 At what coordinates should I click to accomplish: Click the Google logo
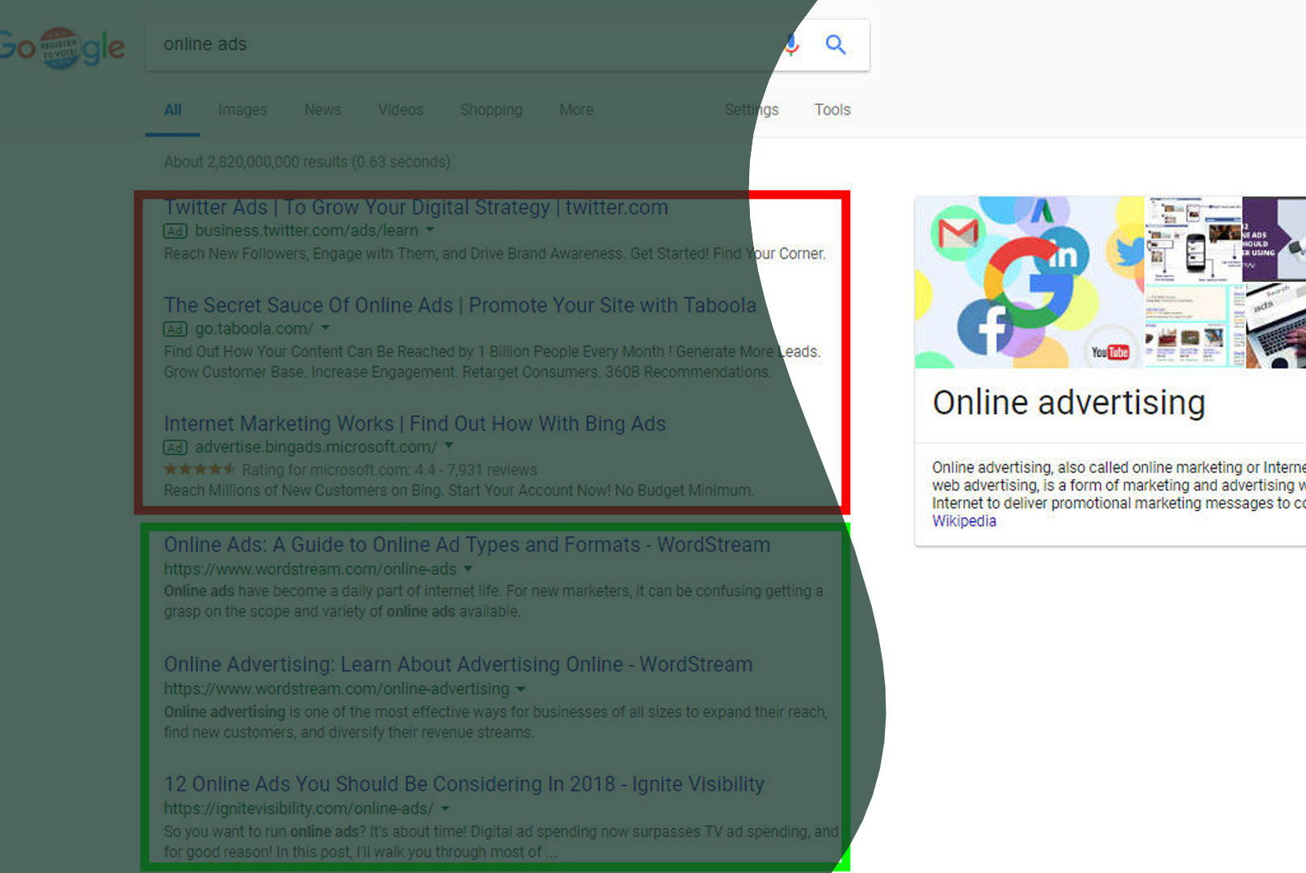(x=62, y=47)
